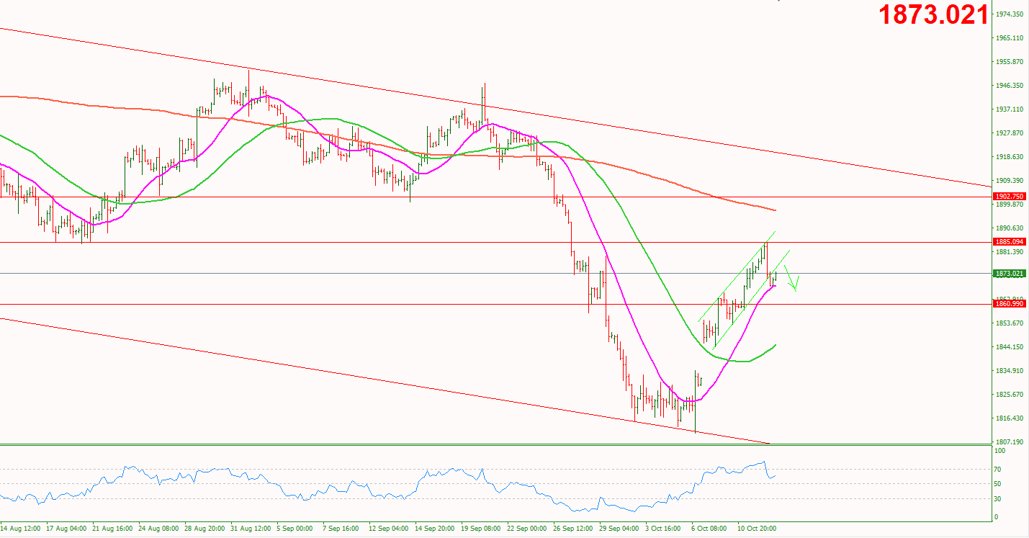Click the 1909.390 price axis label
1029x538 pixels.
(x=1010, y=181)
